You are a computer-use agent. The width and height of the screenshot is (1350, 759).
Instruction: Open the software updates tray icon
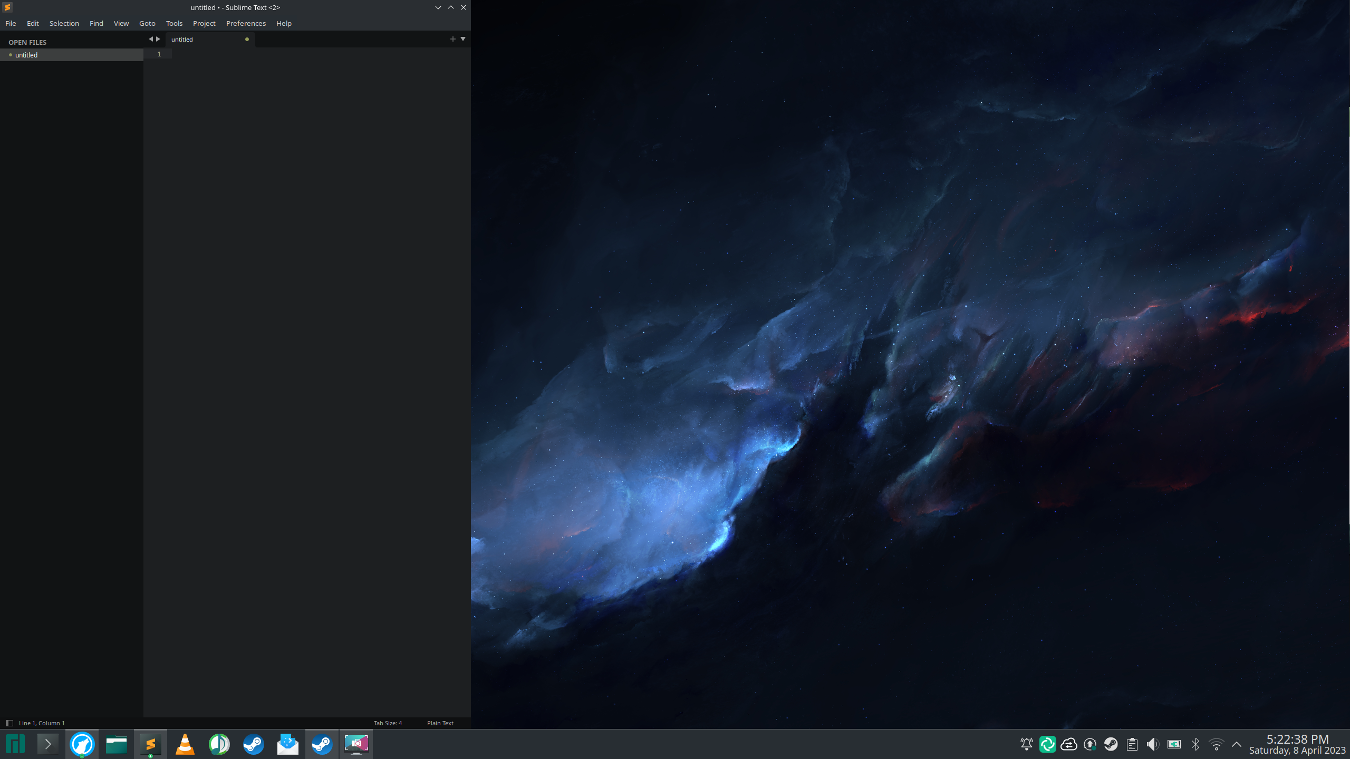pyautogui.click(x=1089, y=744)
